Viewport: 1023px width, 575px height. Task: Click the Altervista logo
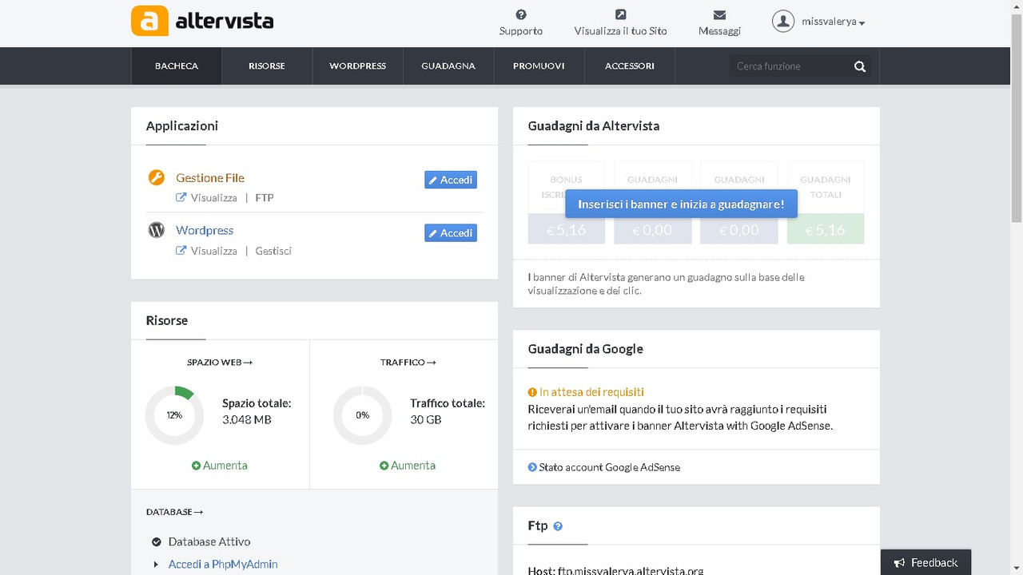click(202, 22)
